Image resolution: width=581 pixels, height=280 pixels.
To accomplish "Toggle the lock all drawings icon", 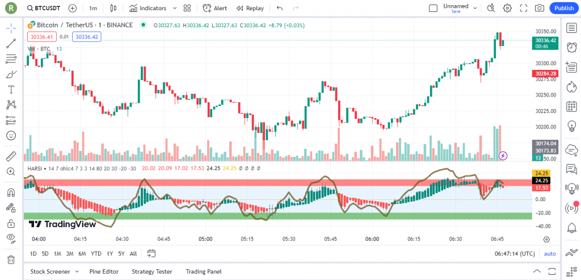I will point(11,223).
